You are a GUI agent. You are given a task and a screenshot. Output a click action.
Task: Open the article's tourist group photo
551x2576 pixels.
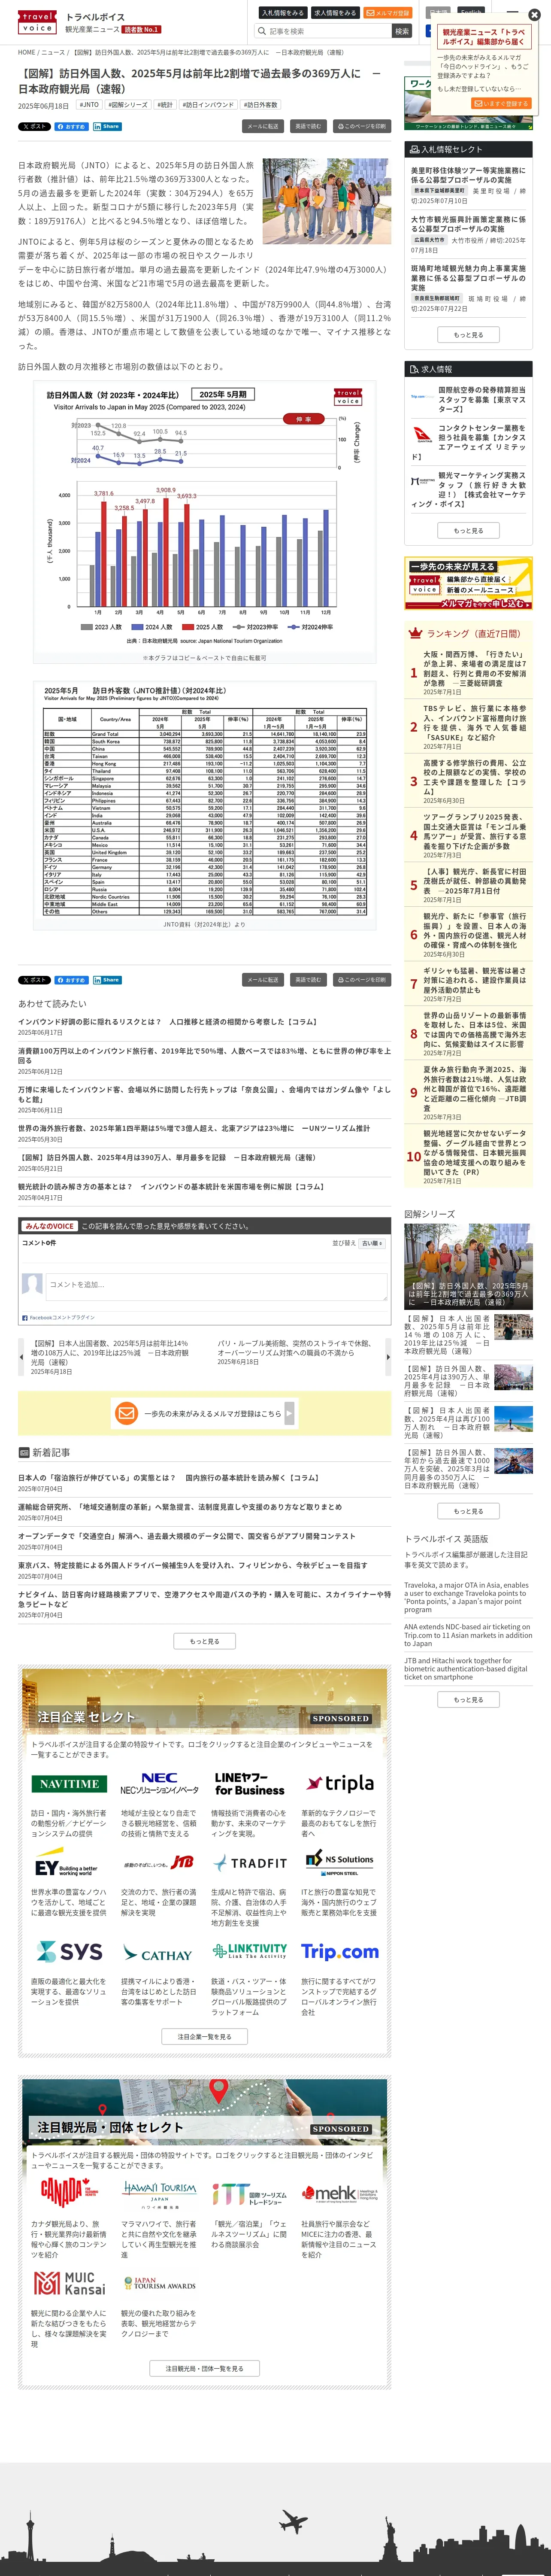(326, 201)
